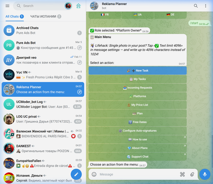Open LOG UC privat chat
Image resolution: width=213 pixels, height=184 pixels.
click(43, 119)
